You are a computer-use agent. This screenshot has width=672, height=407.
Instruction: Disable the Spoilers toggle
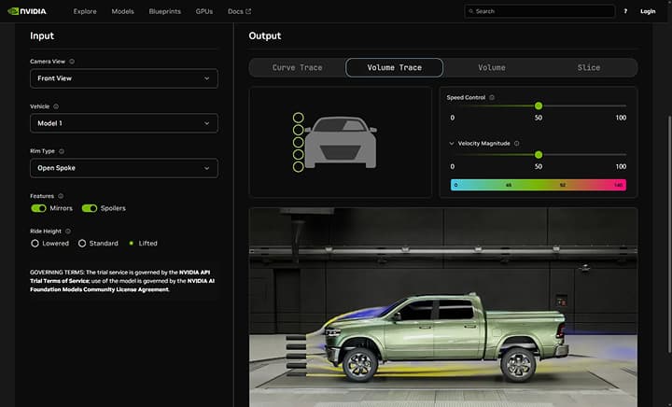[90, 208]
